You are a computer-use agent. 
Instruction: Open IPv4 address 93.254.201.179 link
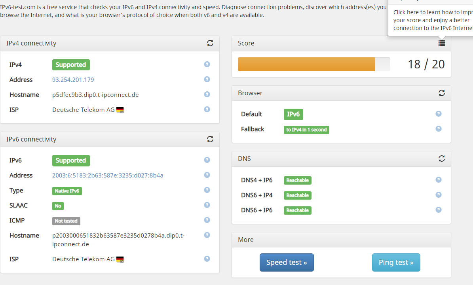pos(73,80)
